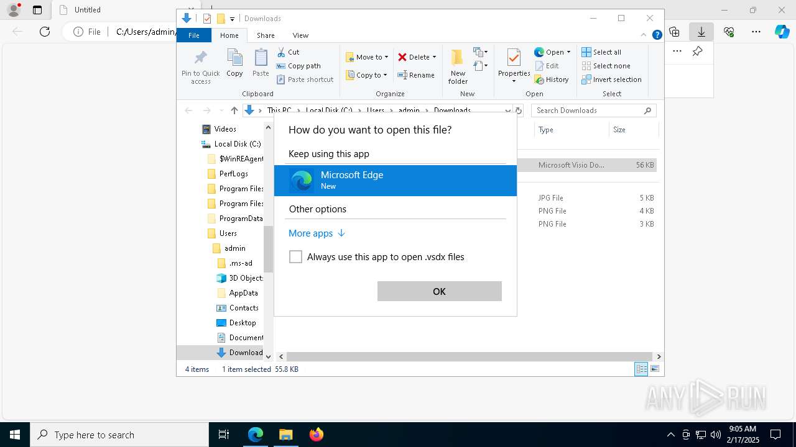This screenshot has width=796, height=447.
Task: Select 3D Objects in the tree
Action: point(239,278)
